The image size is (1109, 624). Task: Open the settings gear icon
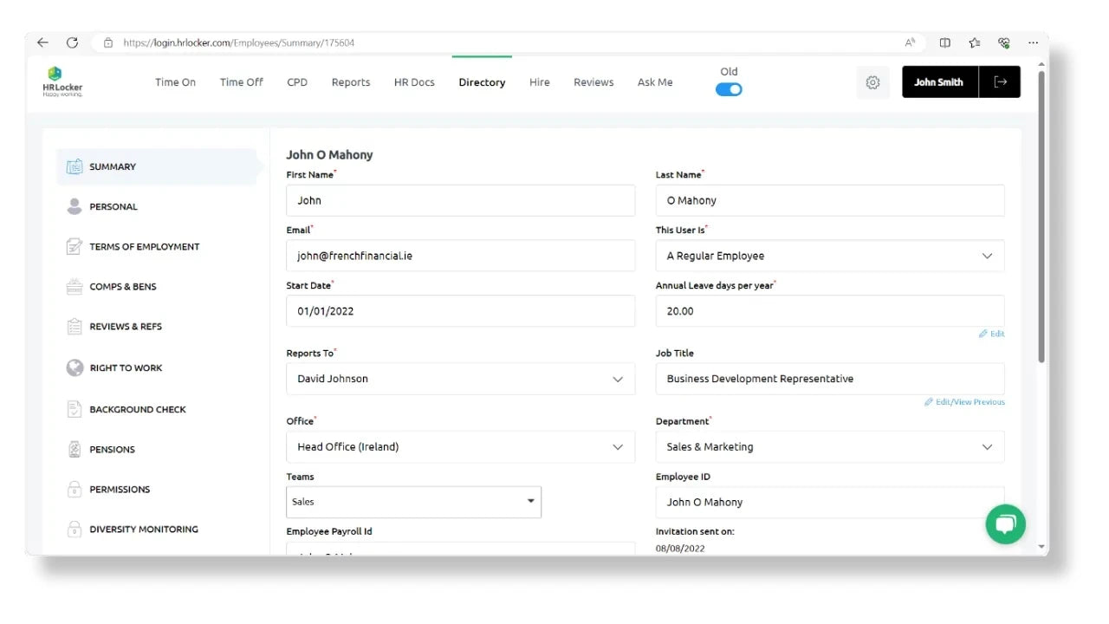[x=872, y=82]
